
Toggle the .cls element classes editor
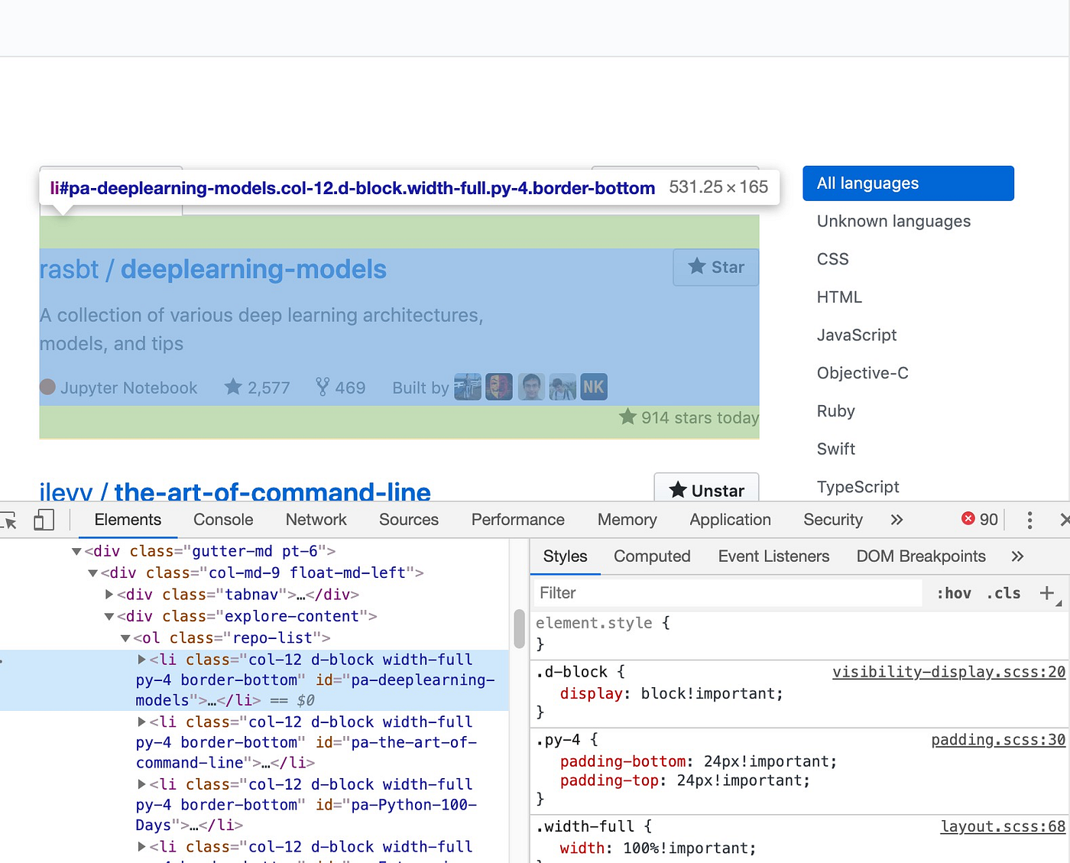coord(1004,593)
